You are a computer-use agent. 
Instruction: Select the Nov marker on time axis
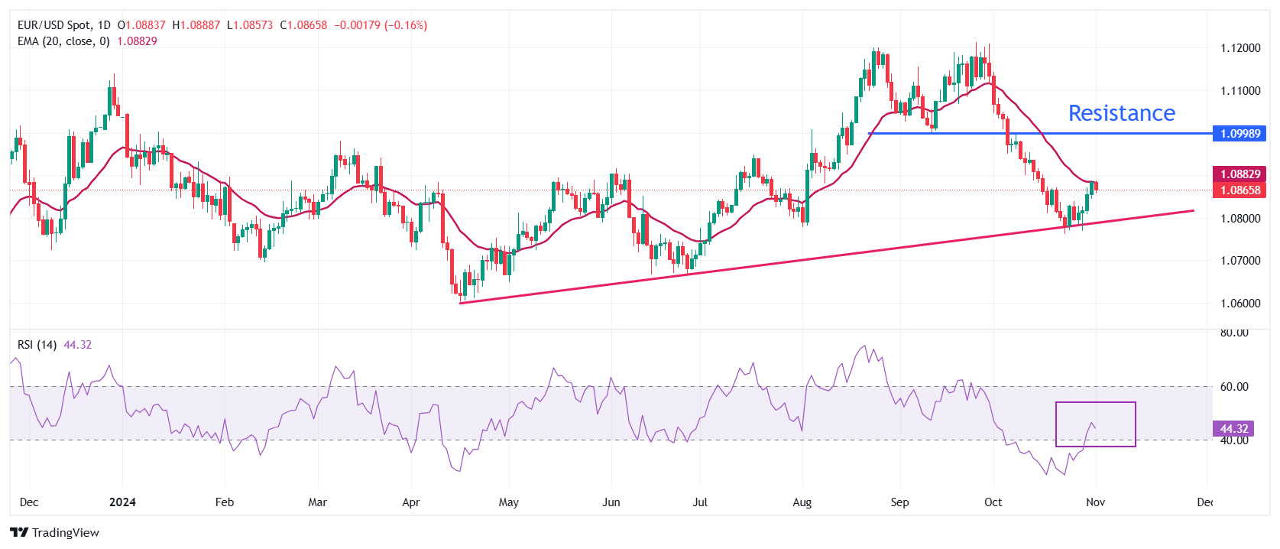(1095, 502)
